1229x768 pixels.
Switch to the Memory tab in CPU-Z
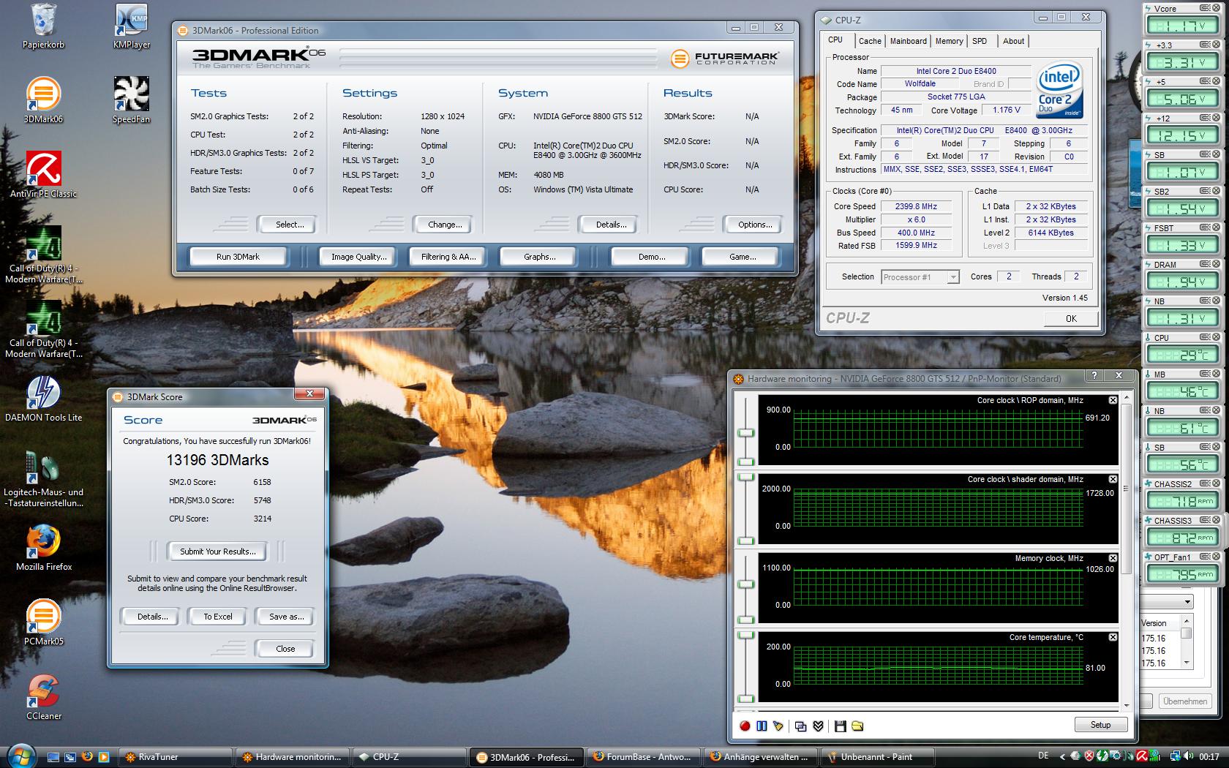(x=949, y=41)
